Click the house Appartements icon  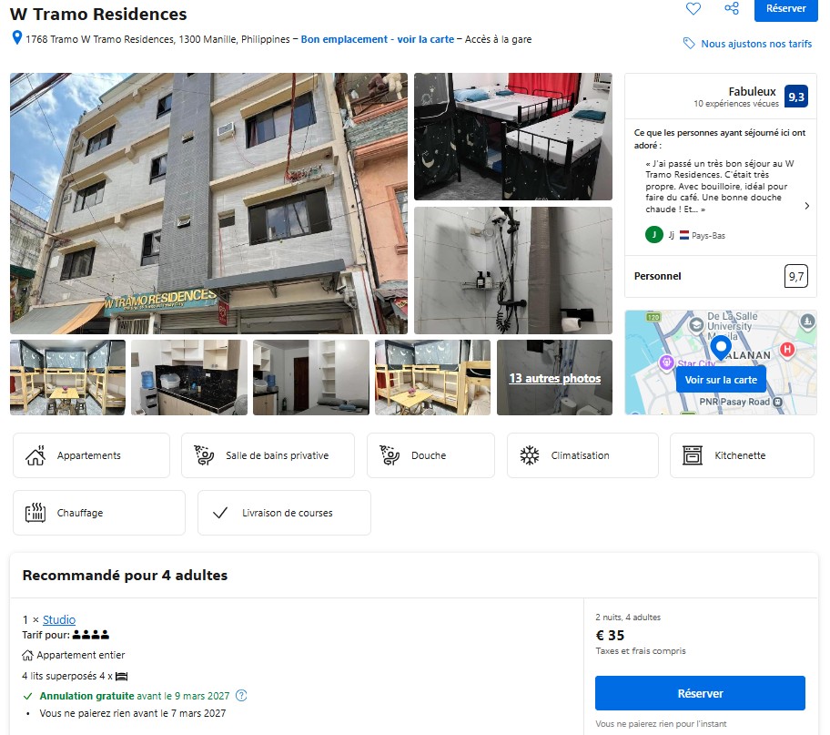point(35,455)
